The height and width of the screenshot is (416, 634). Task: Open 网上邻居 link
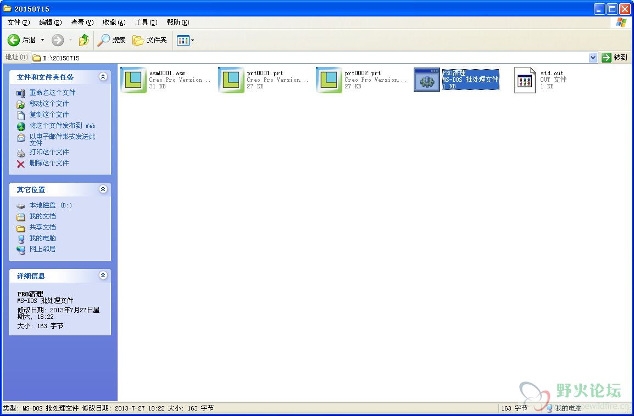pyautogui.click(x=42, y=249)
